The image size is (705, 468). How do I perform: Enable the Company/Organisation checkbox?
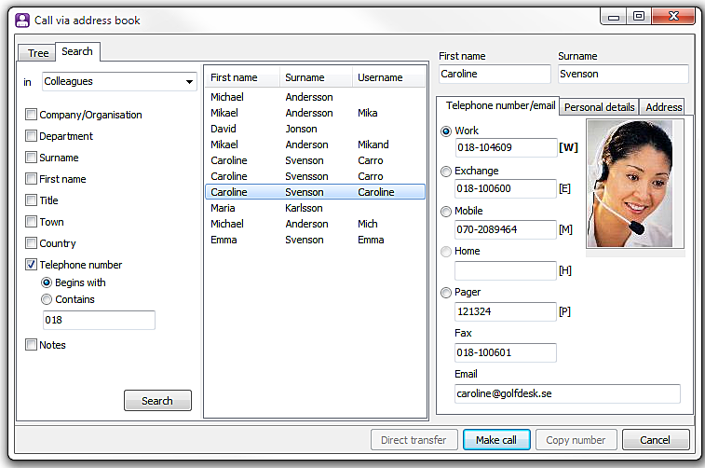click(31, 115)
